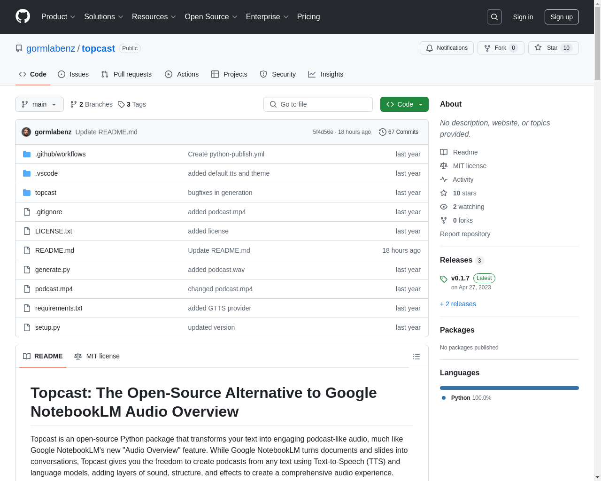Select the MIT license tab in file viewer
Screen dimensions: 601x481
(x=97, y=356)
